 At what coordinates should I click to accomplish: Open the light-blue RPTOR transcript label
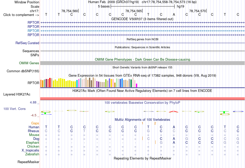pos(33,31)
